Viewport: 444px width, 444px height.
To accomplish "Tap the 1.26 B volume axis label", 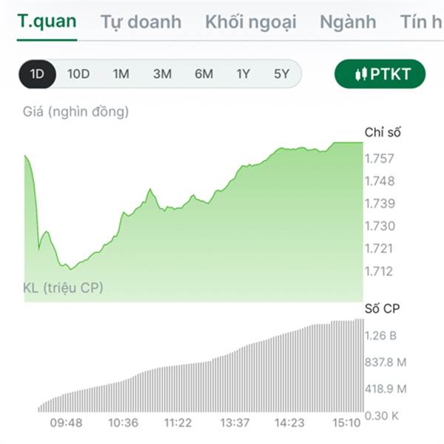I will [380, 335].
